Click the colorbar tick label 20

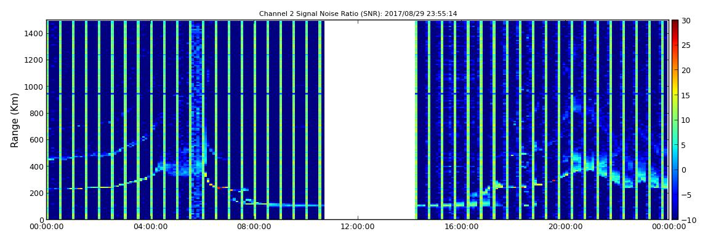tap(685, 70)
